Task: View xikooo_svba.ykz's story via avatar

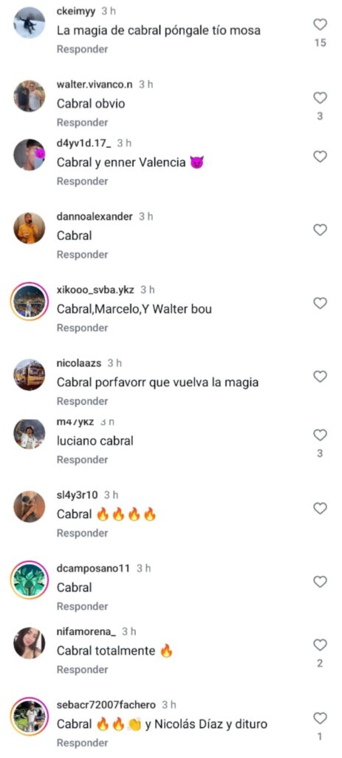Action: point(29,302)
